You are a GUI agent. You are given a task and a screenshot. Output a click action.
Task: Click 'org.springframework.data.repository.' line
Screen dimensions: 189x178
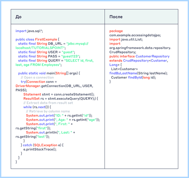tap(140, 48)
